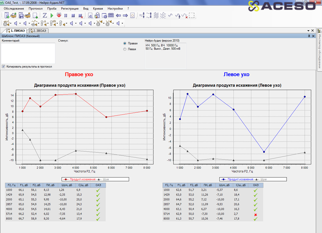Image resolution: width=322 pixels, height=233 pixels.
Task: Click the blue left arrow toolbar icon
Action: pyautogui.click(x=118, y=15)
